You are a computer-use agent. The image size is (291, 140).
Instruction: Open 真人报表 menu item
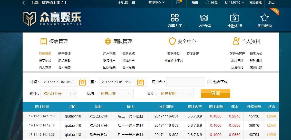(129, 67)
